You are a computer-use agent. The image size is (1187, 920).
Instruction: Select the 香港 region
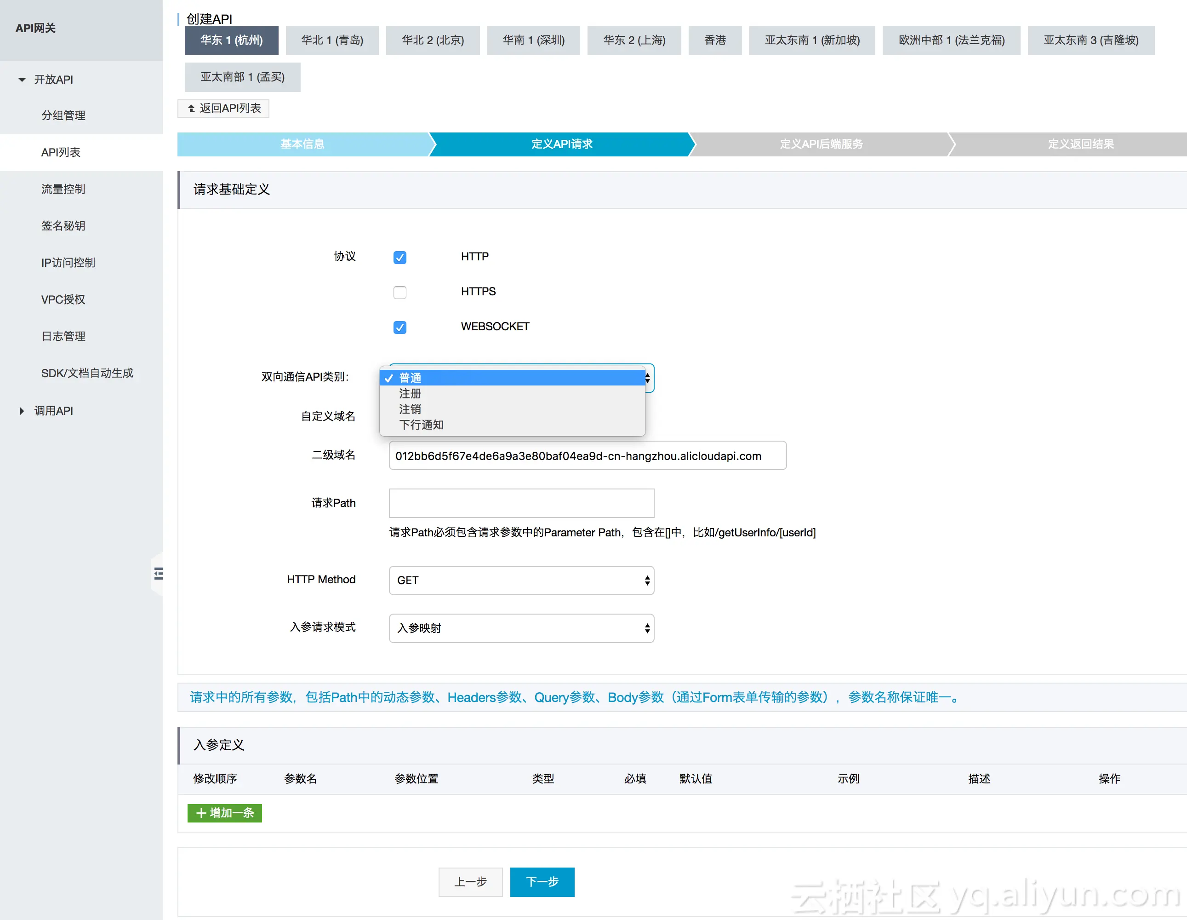(x=715, y=40)
